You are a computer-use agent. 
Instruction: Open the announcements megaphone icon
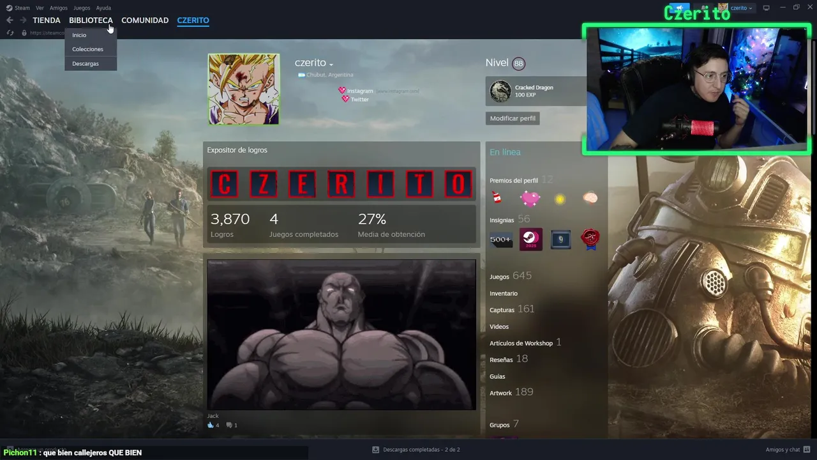tap(680, 8)
